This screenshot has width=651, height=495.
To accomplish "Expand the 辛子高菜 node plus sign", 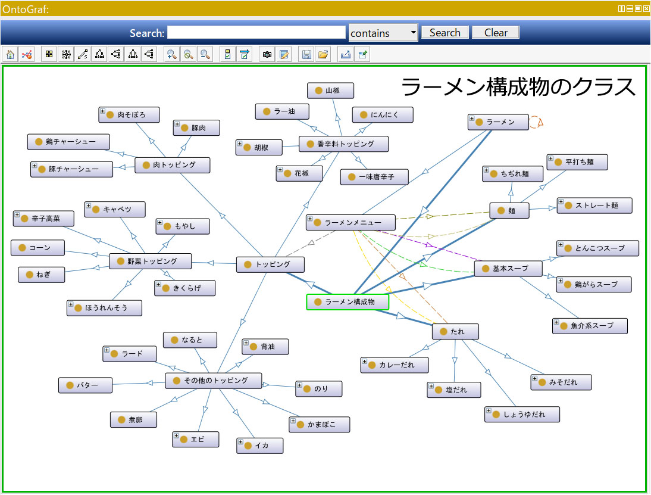I will pos(17,215).
